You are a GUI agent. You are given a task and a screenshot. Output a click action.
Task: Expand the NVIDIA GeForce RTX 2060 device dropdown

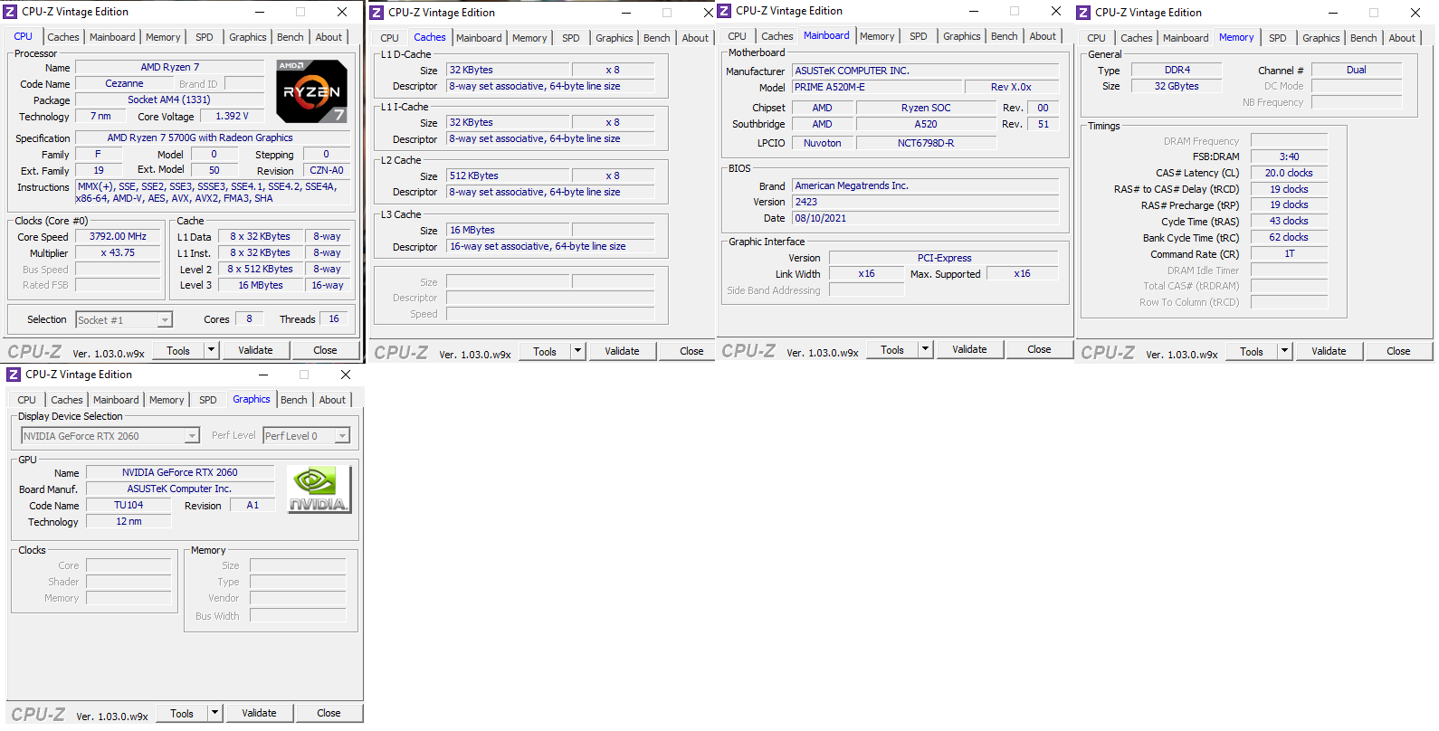[192, 436]
